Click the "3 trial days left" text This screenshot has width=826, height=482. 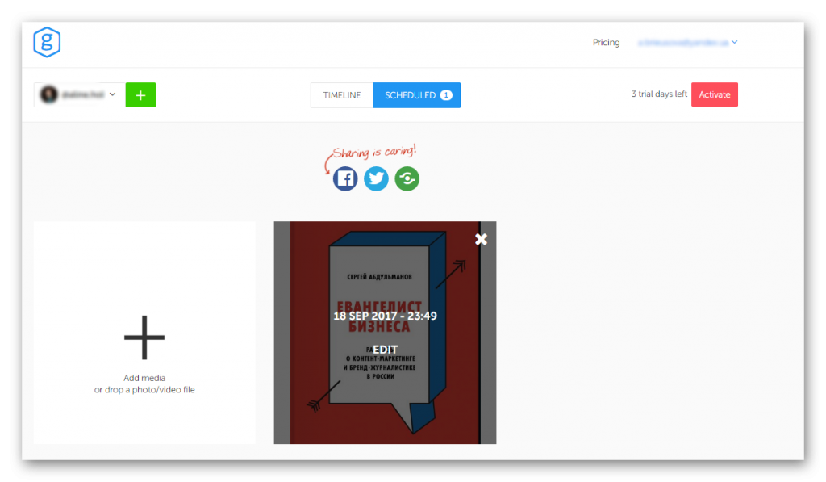pyautogui.click(x=659, y=94)
